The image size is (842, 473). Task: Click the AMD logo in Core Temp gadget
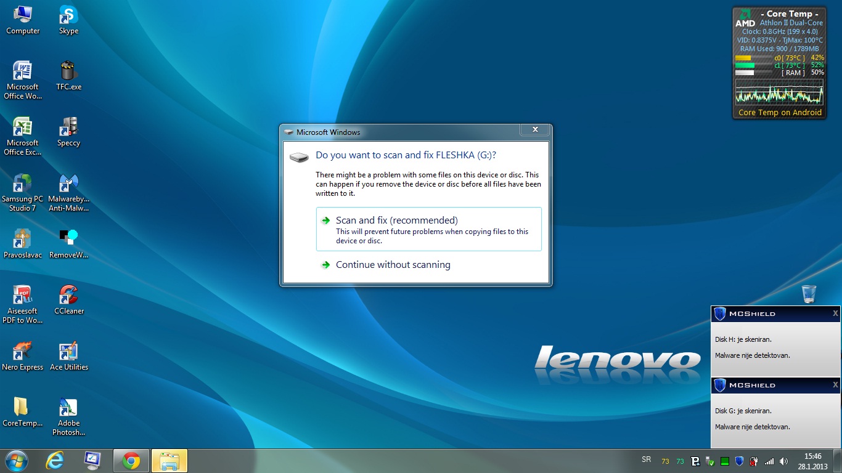[745, 18]
